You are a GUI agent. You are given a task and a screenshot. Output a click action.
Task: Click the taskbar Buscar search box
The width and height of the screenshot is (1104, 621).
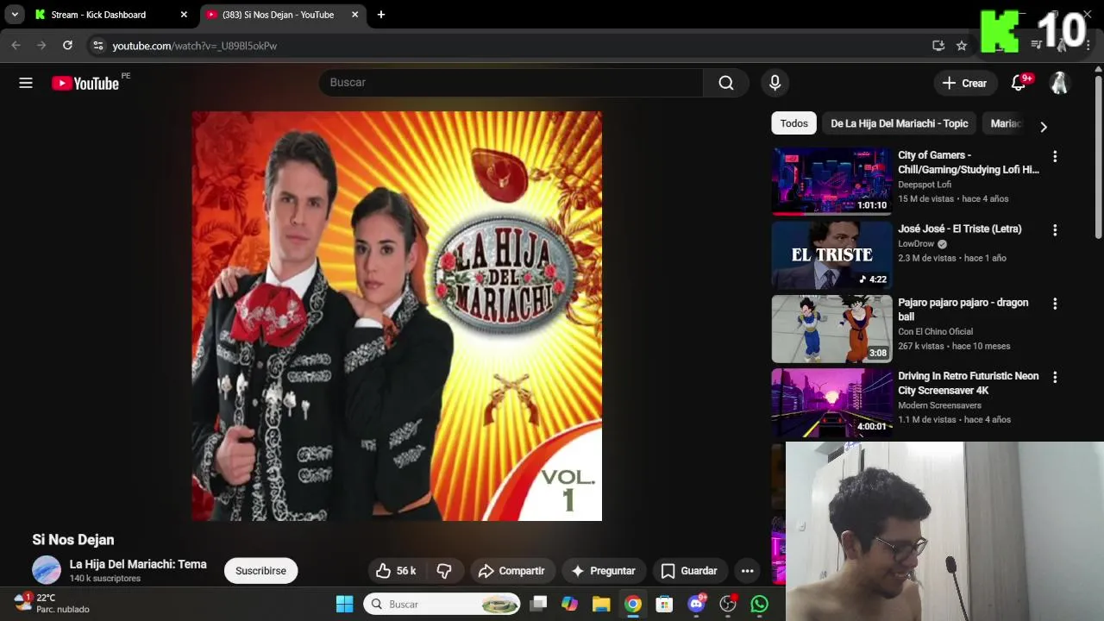[x=442, y=604]
